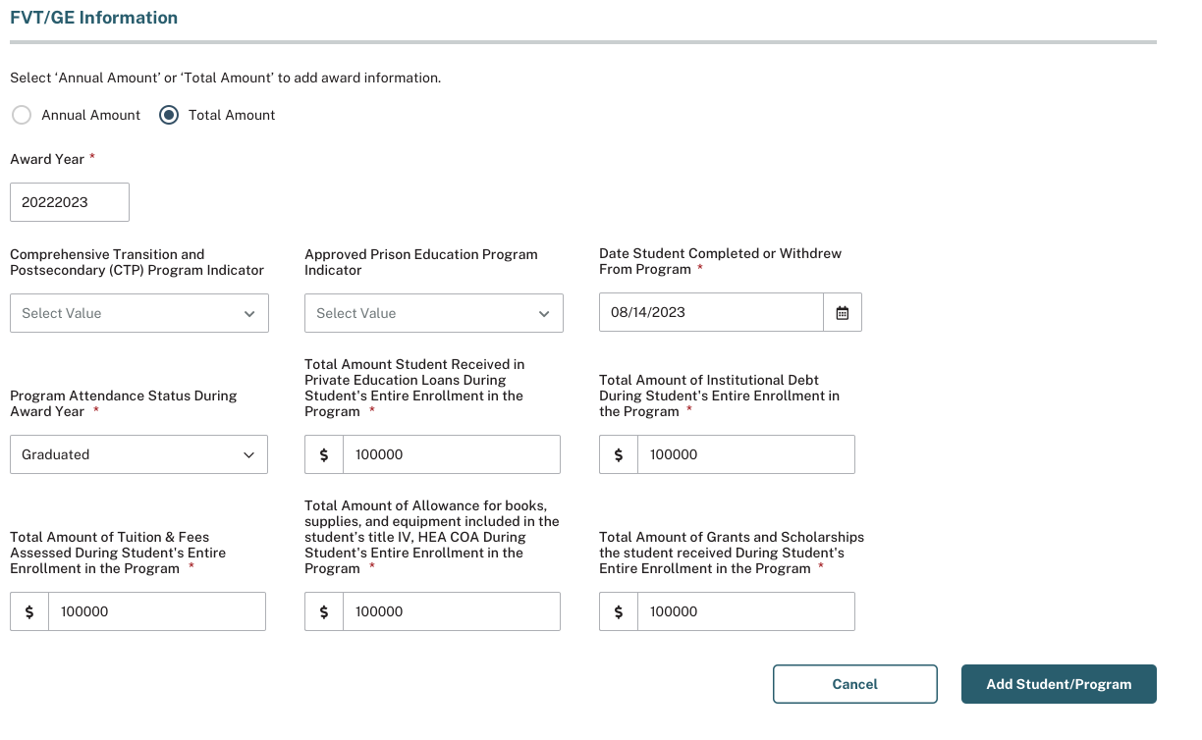
Task: Click dollar icon beside Grants and Scholarships
Action: (x=619, y=611)
